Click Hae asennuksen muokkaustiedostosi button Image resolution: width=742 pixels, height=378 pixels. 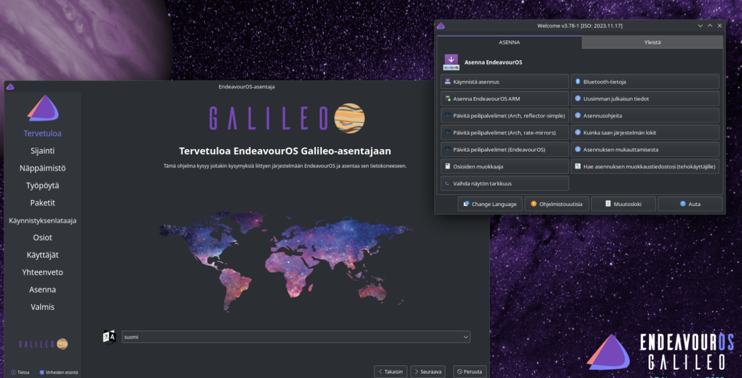click(x=645, y=166)
